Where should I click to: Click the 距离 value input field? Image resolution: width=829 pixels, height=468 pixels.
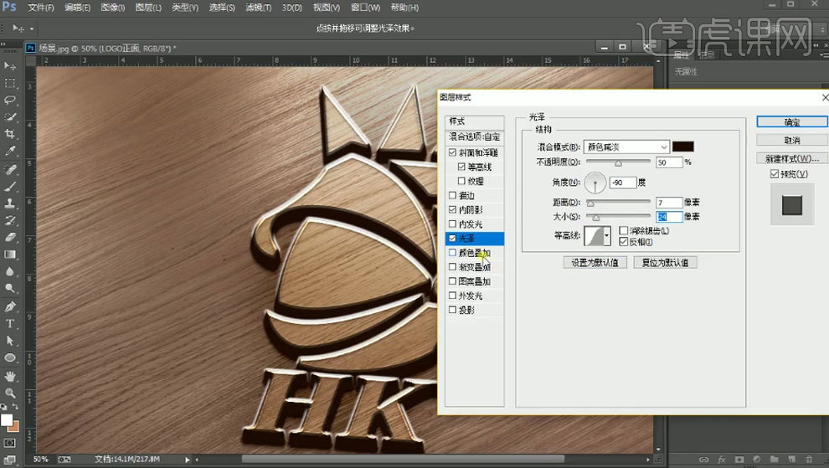coord(669,203)
